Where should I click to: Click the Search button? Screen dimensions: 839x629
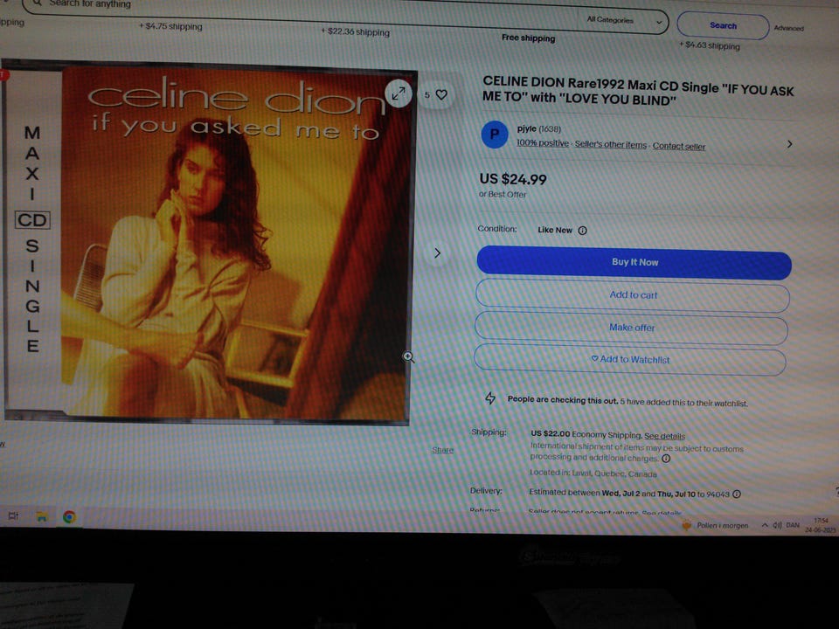coord(723,25)
